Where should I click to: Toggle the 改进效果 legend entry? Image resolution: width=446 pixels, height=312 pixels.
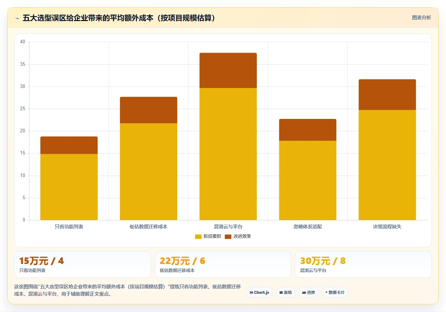point(238,236)
